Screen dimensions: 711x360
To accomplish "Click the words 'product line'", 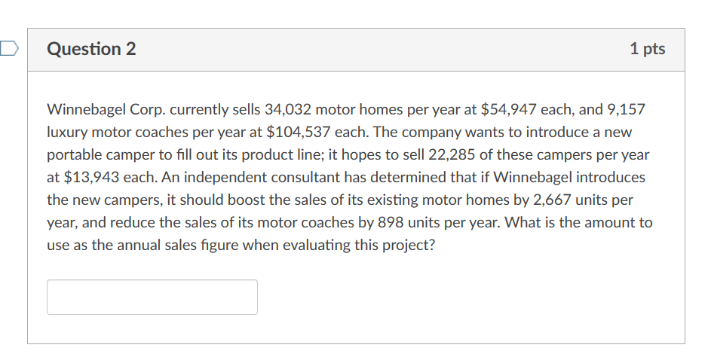I will 274,155.
